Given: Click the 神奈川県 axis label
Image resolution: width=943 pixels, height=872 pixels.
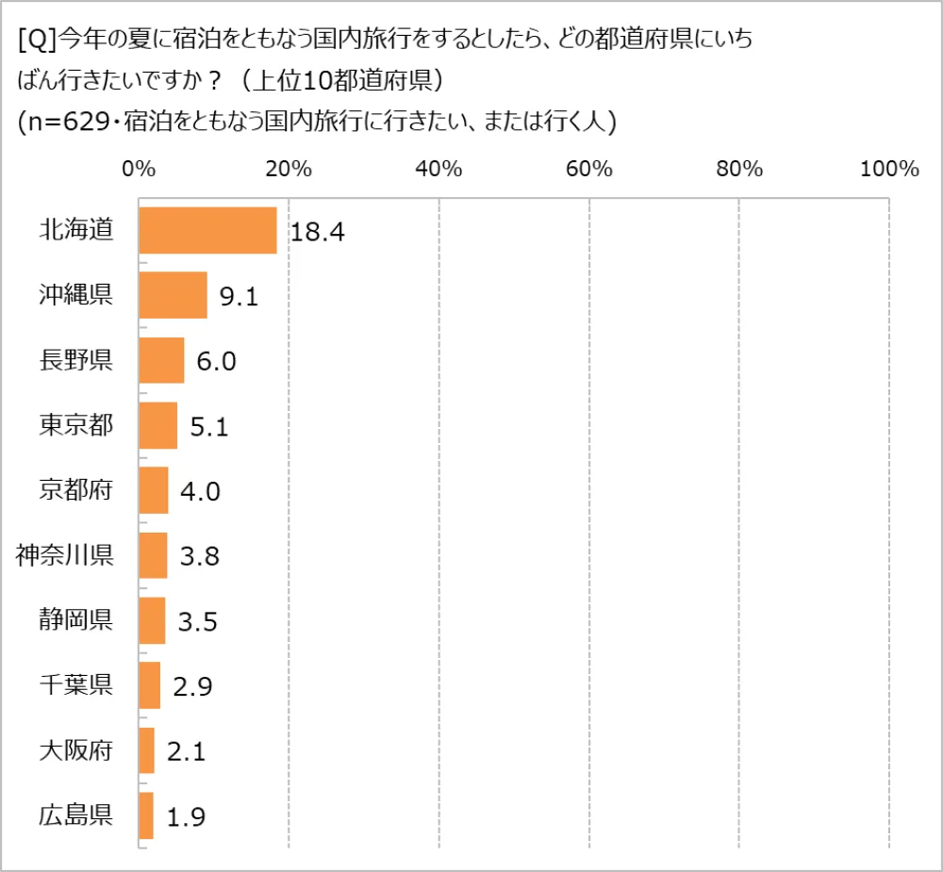Looking at the screenshot, I should click(65, 554).
